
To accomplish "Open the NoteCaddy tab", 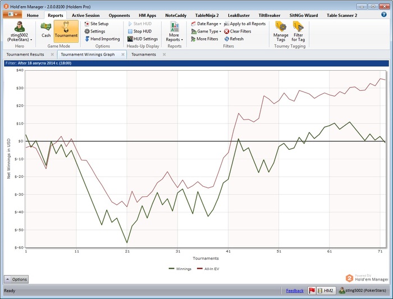I will tap(176, 15).
